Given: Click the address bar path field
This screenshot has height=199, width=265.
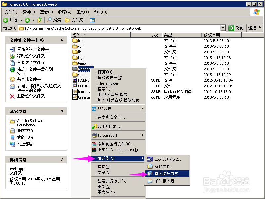Looking at the screenshot, I should coord(119,28).
